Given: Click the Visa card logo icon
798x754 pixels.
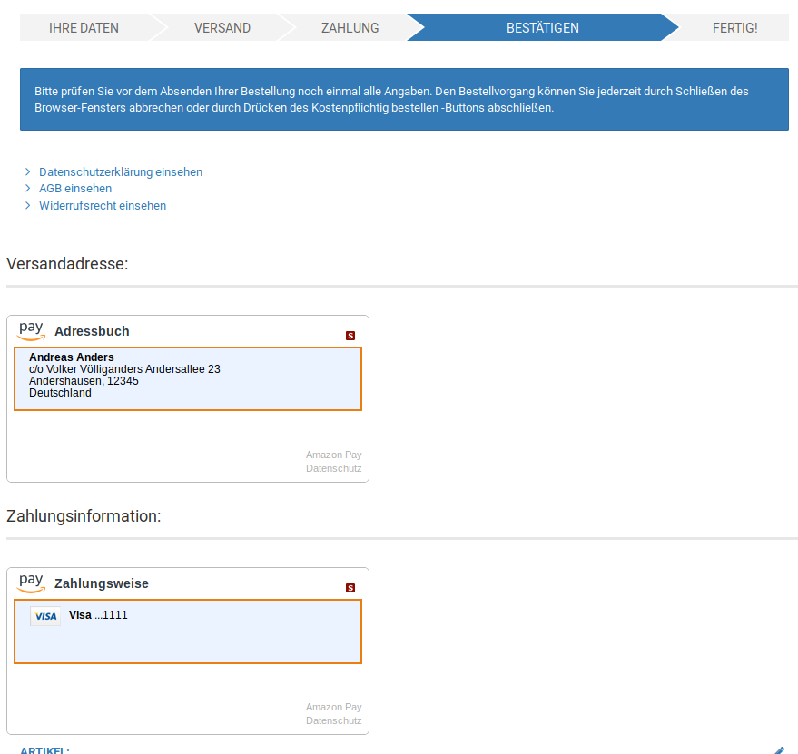Looking at the screenshot, I should [45, 616].
